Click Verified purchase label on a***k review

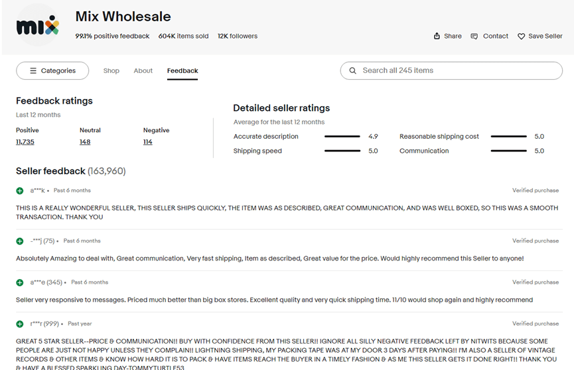[x=536, y=191]
